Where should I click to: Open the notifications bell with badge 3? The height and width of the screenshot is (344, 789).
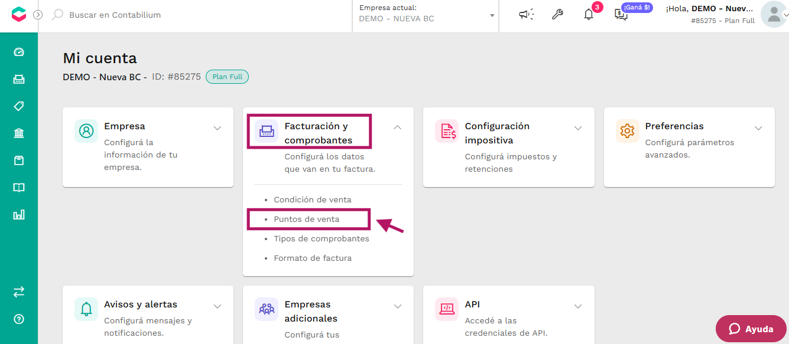[589, 15]
